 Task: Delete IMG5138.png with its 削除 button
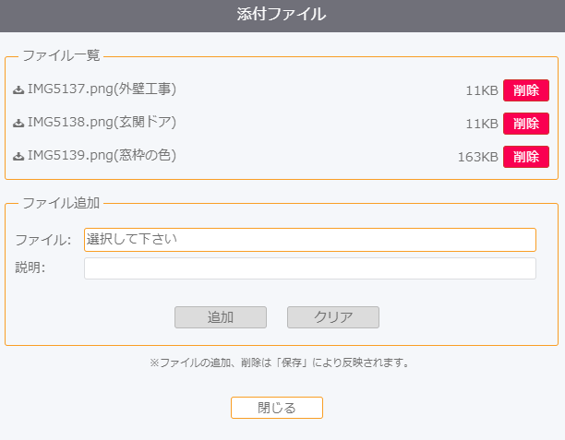526,124
